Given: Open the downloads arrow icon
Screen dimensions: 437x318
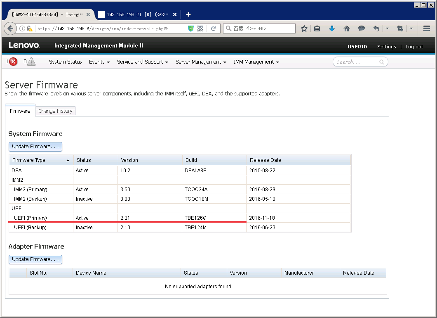Looking at the screenshot, I should click(331, 28).
